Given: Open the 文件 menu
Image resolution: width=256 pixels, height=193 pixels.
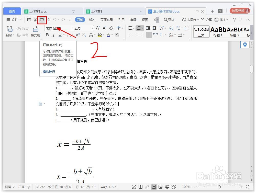Looking at the screenshot, I should 14,19.
